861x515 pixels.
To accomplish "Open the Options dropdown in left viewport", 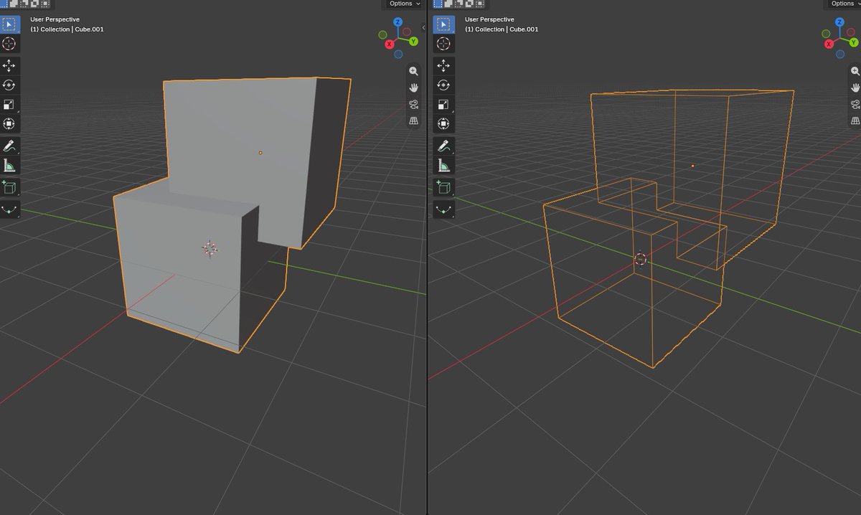I will coord(404,4).
